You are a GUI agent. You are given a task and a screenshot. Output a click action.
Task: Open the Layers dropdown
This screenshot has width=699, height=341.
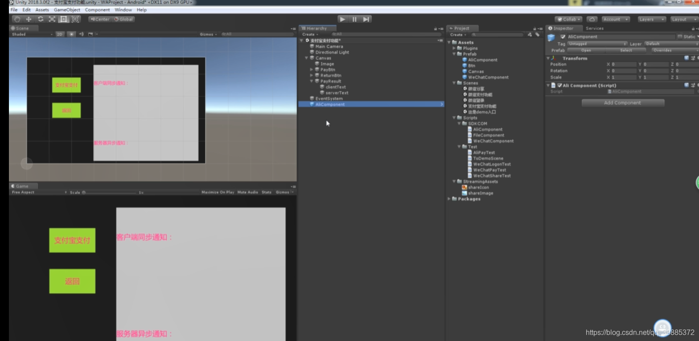pos(652,19)
